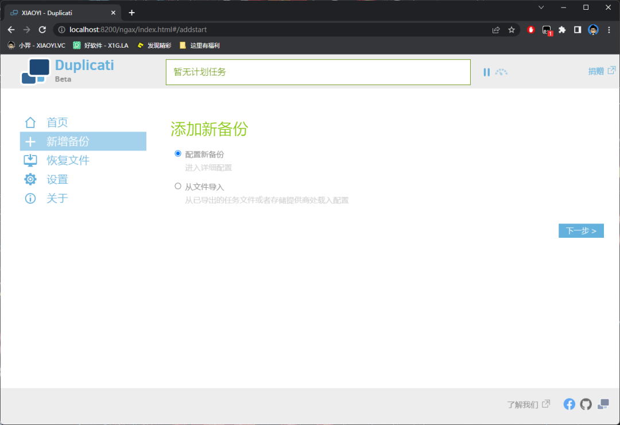Expand the Chrome tab search dropdown arrow
Viewport: 620px width, 425px height.
coord(541,7)
